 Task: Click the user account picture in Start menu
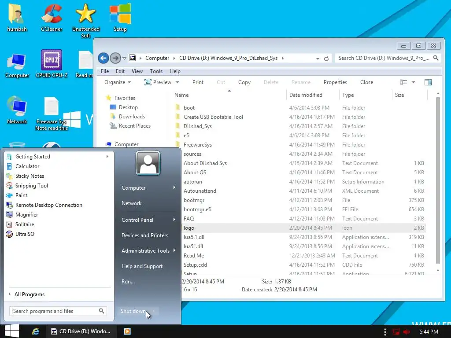tap(148, 163)
